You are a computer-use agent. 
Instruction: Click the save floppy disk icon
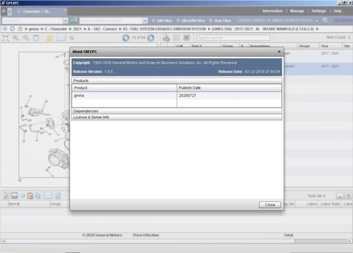point(15,196)
